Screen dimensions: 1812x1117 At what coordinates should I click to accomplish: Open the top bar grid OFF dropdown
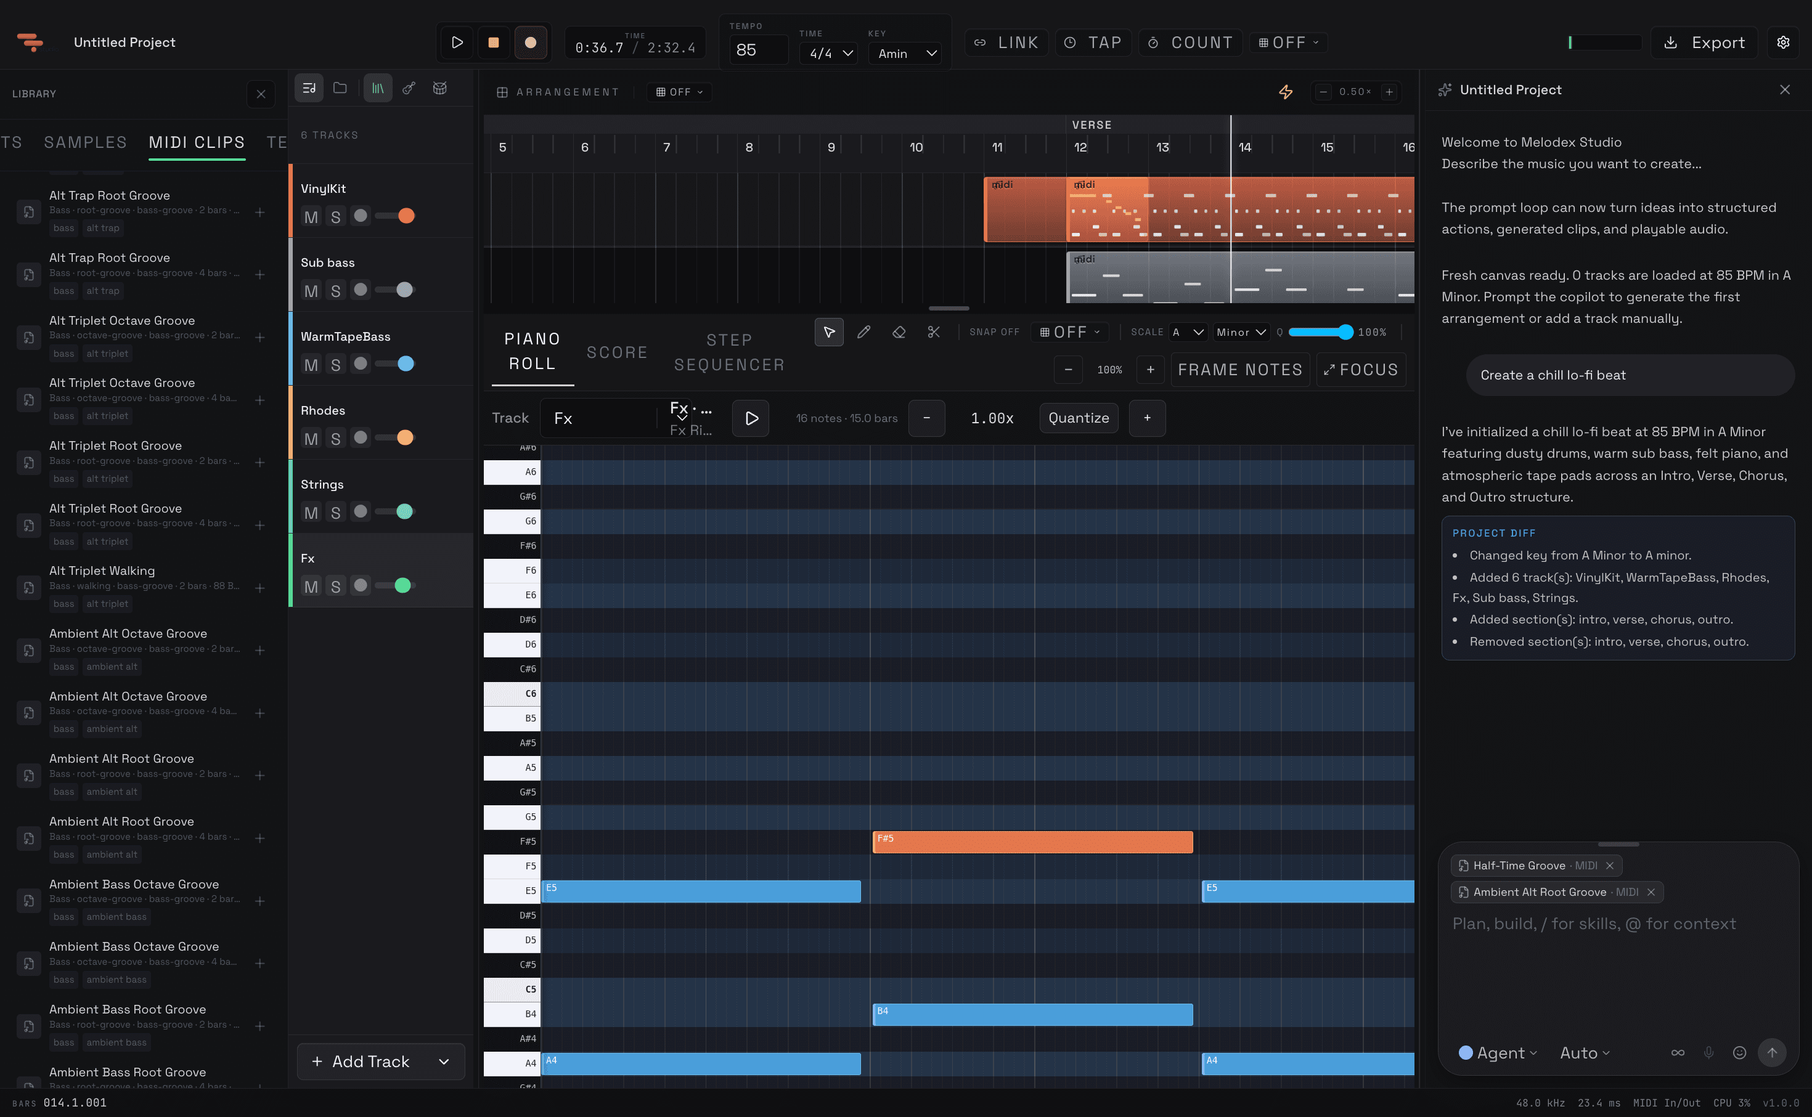[x=1288, y=43]
